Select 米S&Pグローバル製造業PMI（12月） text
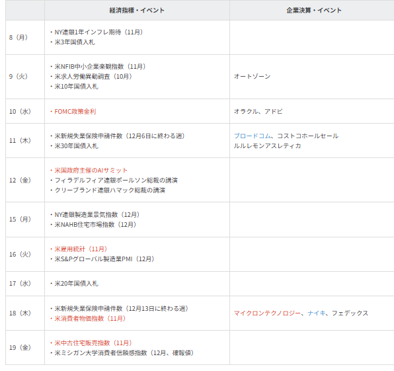The image size is (394, 371). (104, 259)
